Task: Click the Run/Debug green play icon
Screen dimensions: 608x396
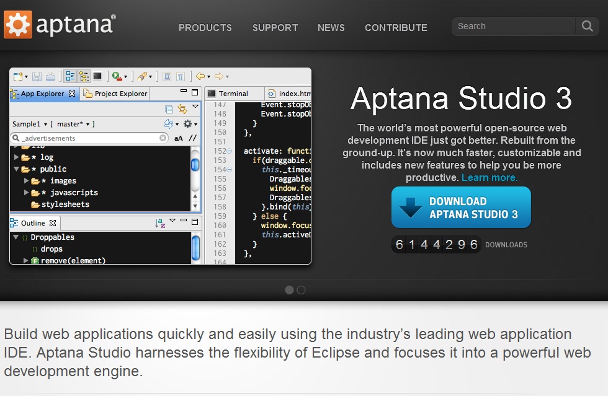Action: (x=117, y=76)
